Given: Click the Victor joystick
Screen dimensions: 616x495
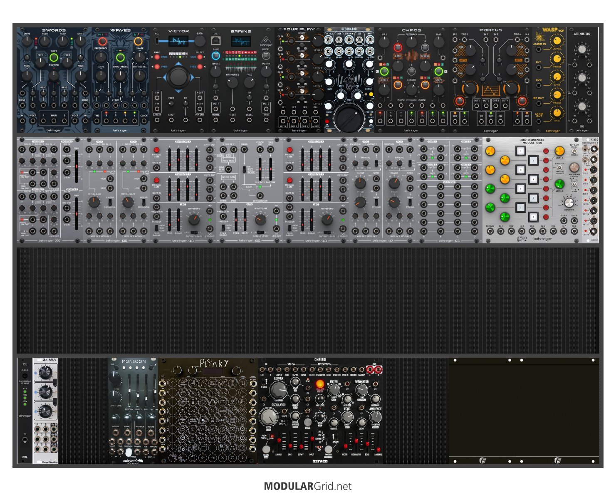Looking at the screenshot, I should (x=178, y=77).
